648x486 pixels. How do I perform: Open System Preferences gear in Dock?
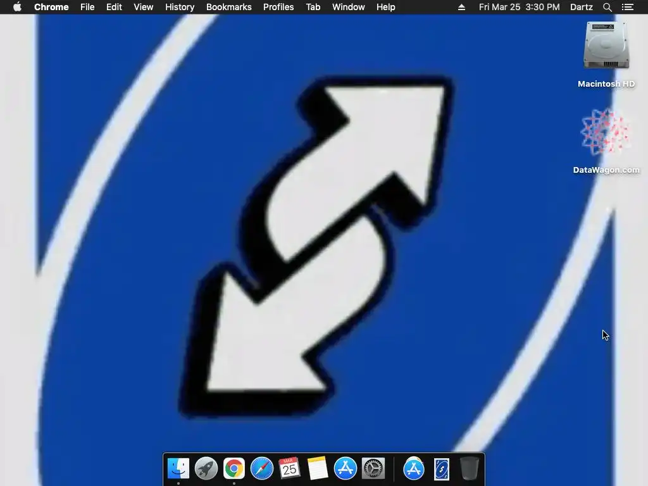(x=373, y=469)
